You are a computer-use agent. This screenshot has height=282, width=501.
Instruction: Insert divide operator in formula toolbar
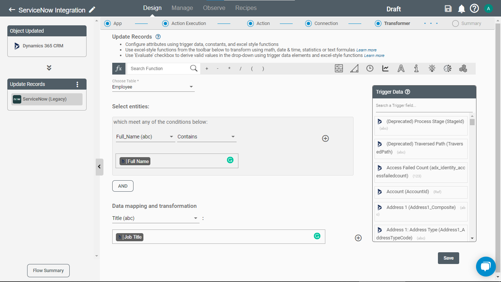click(241, 69)
